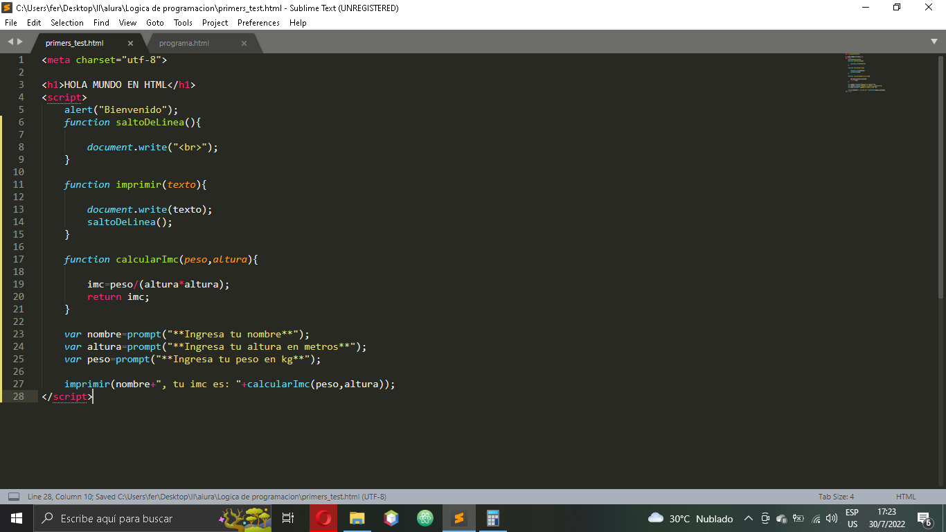946x532 pixels.
Task: Open the Selection menu
Action: coord(67,23)
